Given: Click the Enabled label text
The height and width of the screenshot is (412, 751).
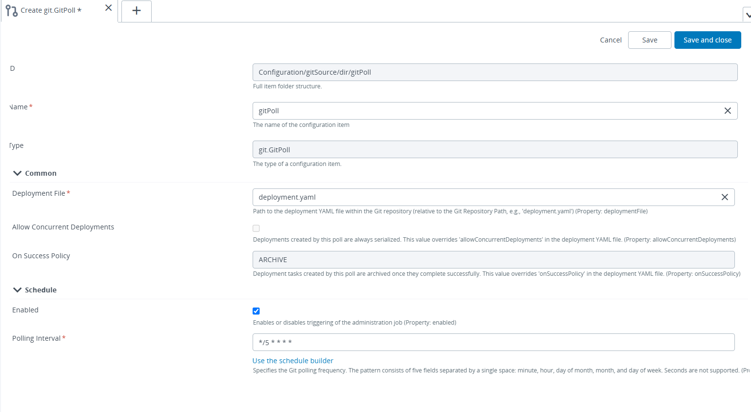Looking at the screenshot, I should click(25, 310).
